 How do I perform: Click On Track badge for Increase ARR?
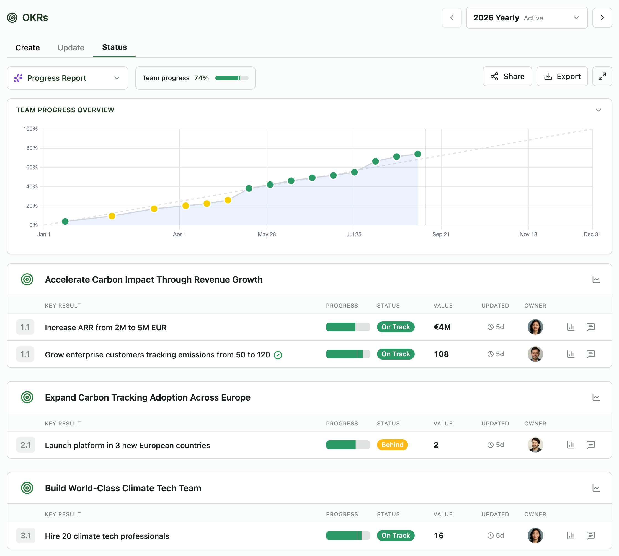(396, 327)
